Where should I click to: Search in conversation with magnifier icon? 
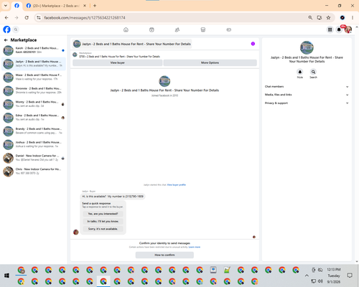point(313,72)
